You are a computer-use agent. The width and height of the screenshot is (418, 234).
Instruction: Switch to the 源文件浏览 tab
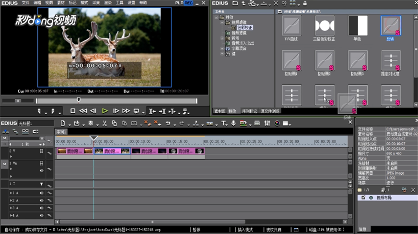(270, 111)
